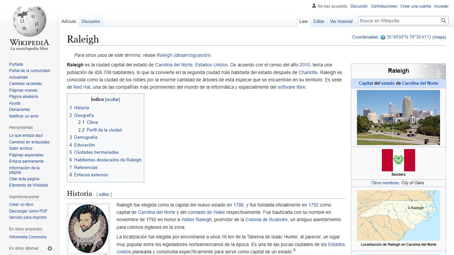The image size is (454, 255).
Task: Click the globe icon next to coordinates
Action: click(x=383, y=37)
